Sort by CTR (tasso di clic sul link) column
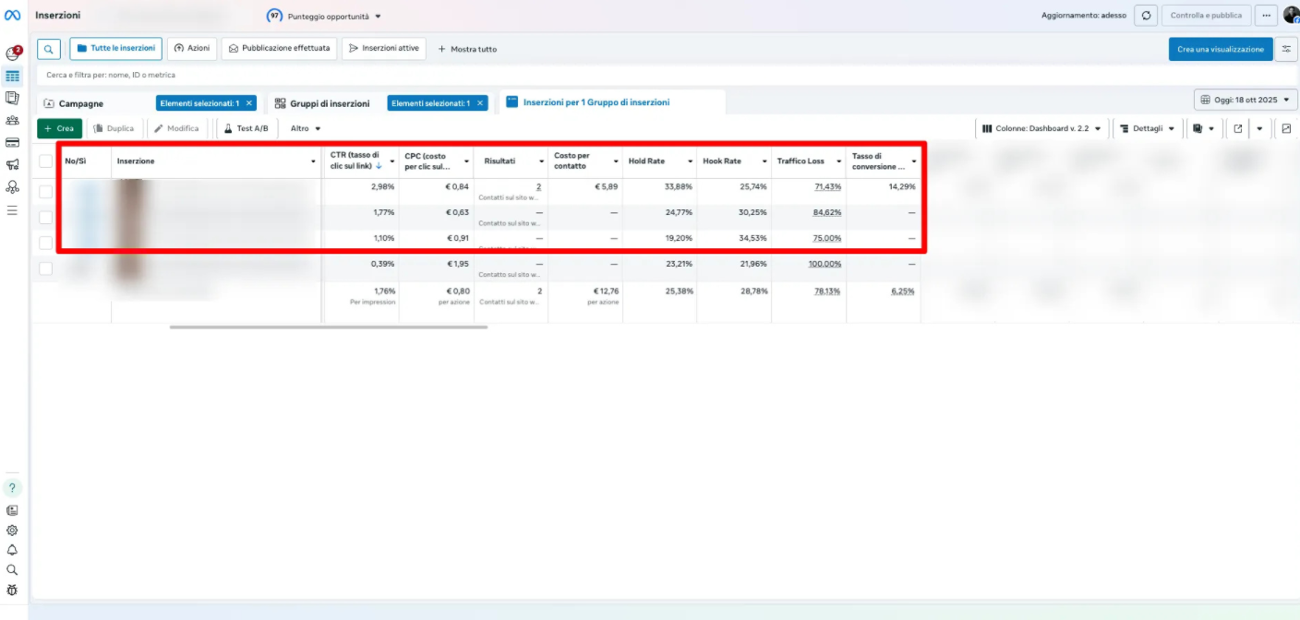 (x=355, y=161)
